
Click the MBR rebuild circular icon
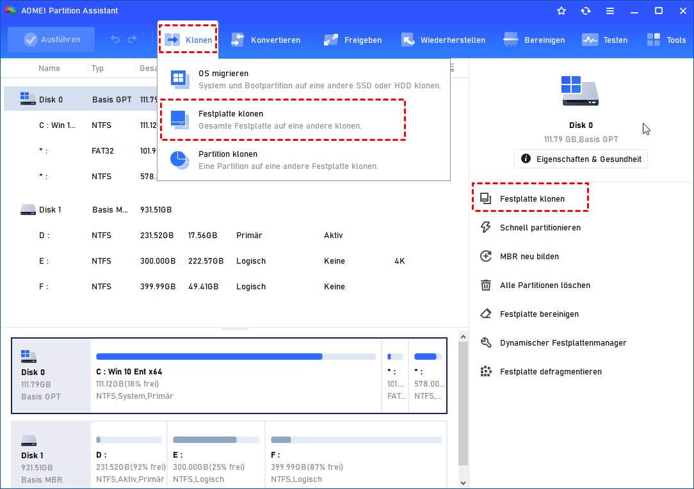point(485,256)
